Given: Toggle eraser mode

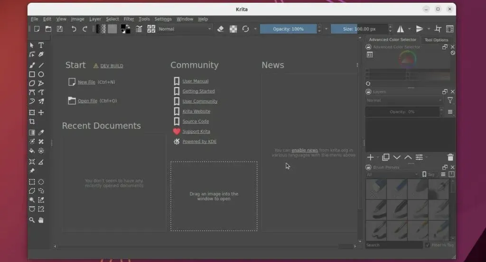Looking at the screenshot, I should point(220,29).
